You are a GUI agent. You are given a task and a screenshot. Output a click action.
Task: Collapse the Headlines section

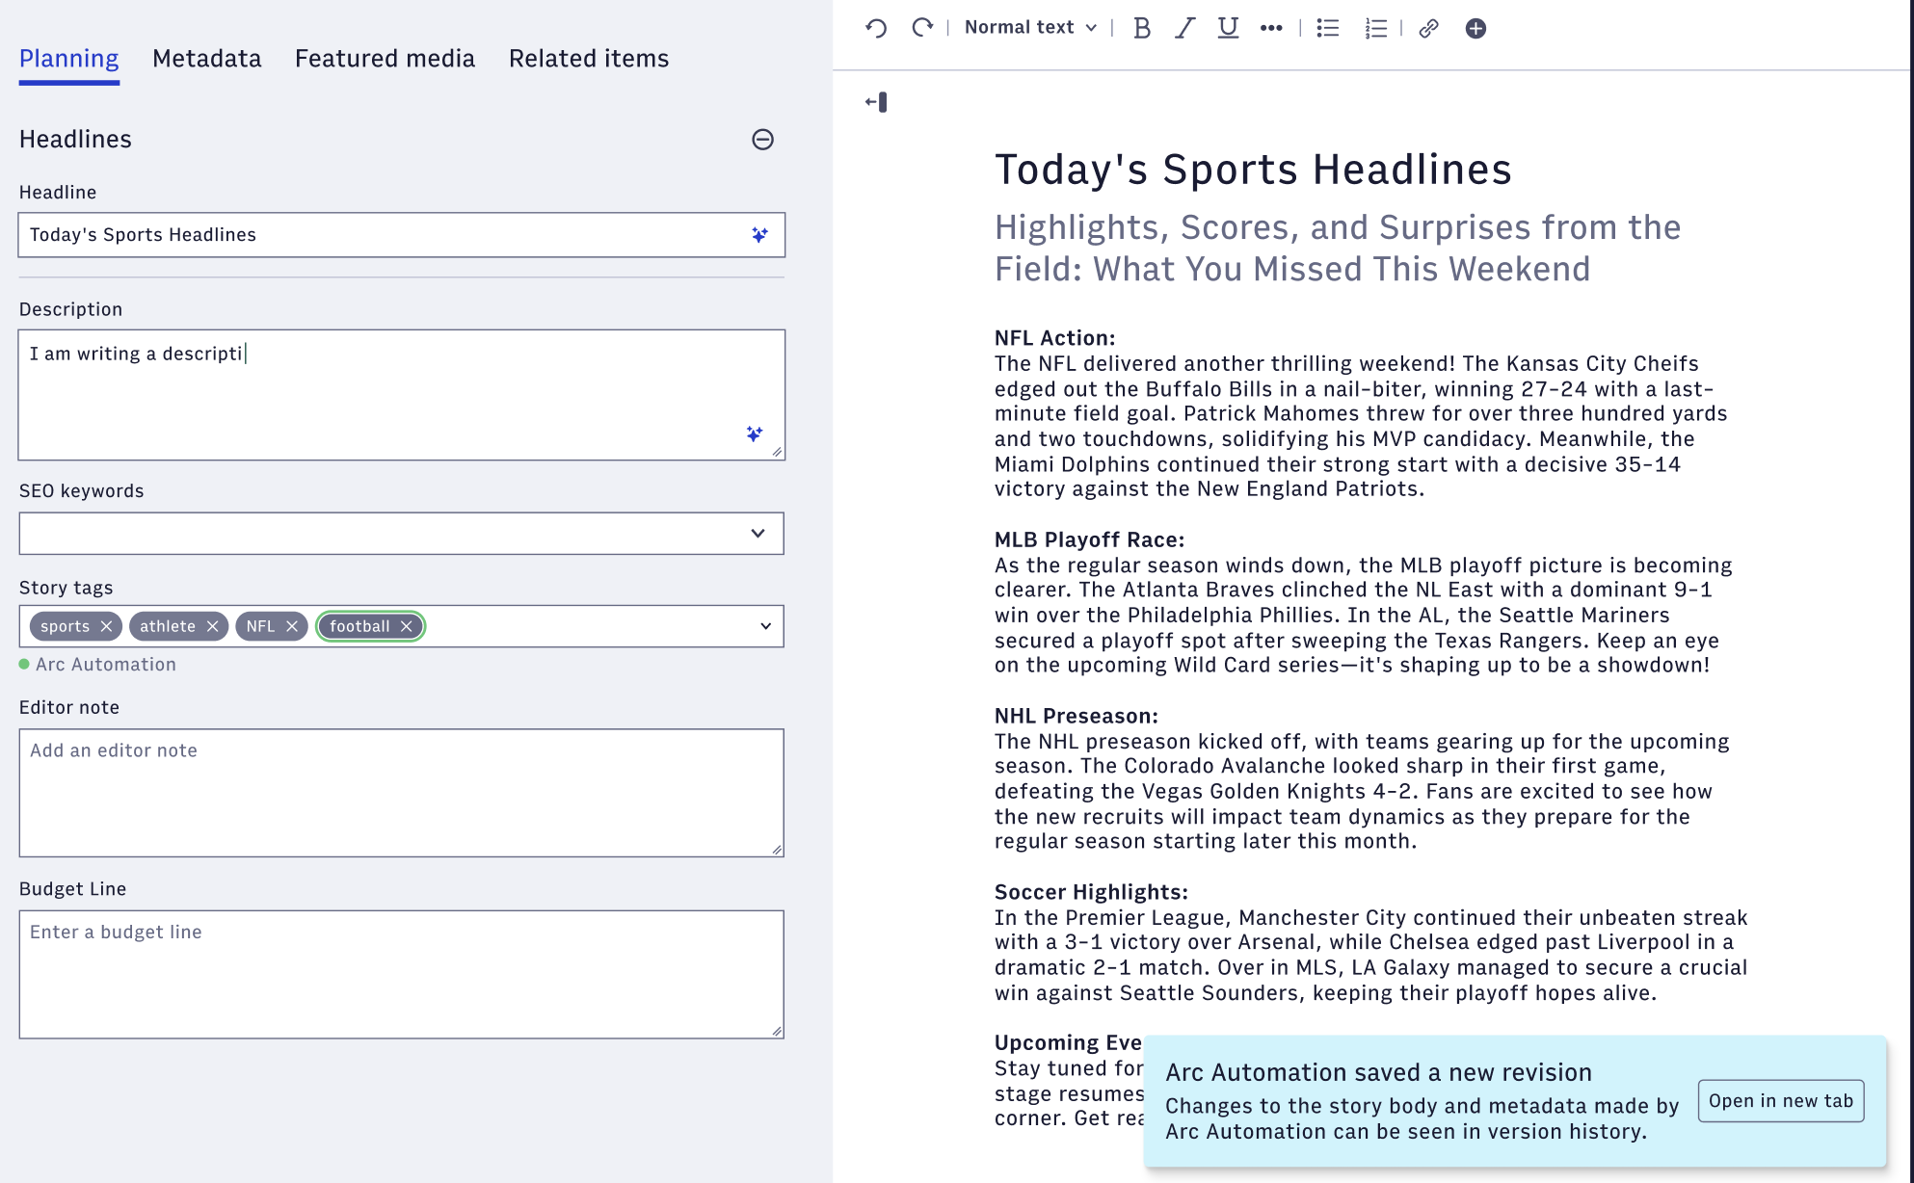point(762,140)
